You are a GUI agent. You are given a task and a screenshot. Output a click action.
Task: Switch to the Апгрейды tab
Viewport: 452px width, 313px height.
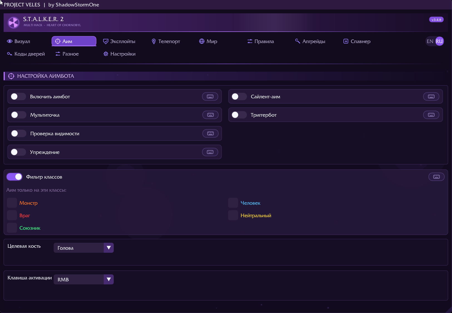(x=310, y=41)
